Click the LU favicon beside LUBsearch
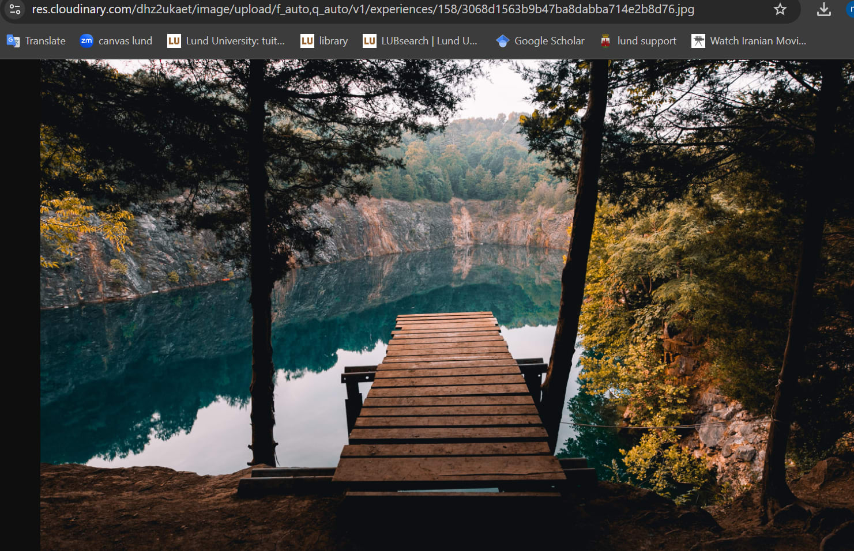The image size is (854, 551). (x=370, y=41)
